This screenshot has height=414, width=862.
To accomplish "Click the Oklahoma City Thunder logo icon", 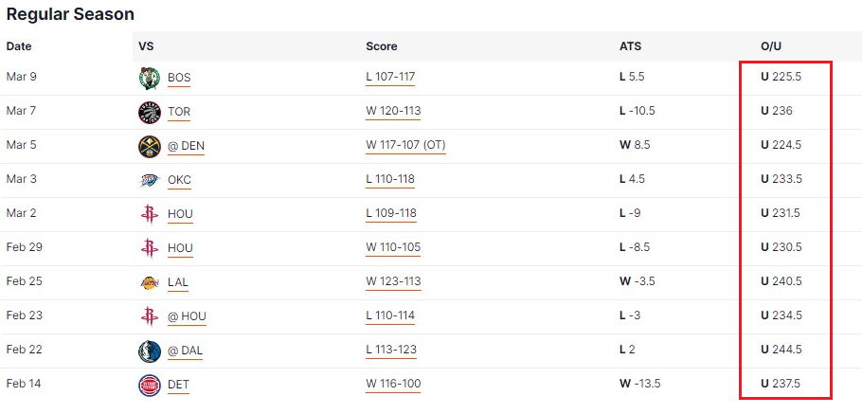I will (150, 180).
